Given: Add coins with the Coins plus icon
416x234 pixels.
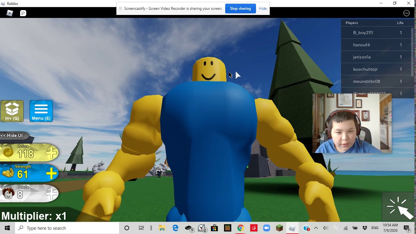Looking at the screenshot, I should click(52, 153).
